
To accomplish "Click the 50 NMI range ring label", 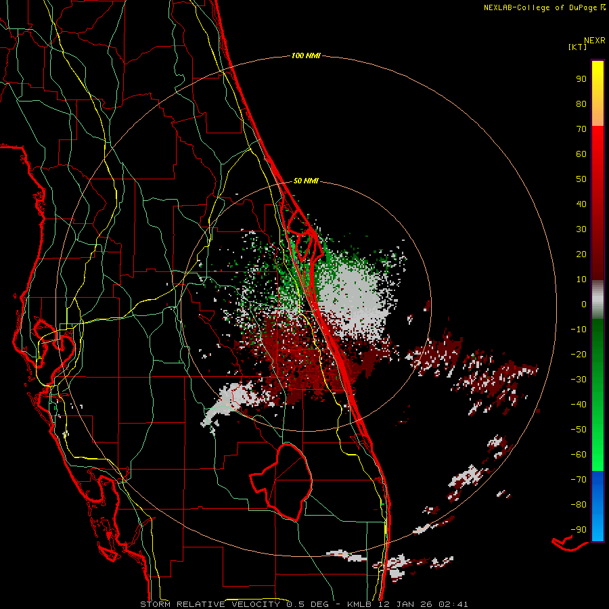I will tap(306, 181).
